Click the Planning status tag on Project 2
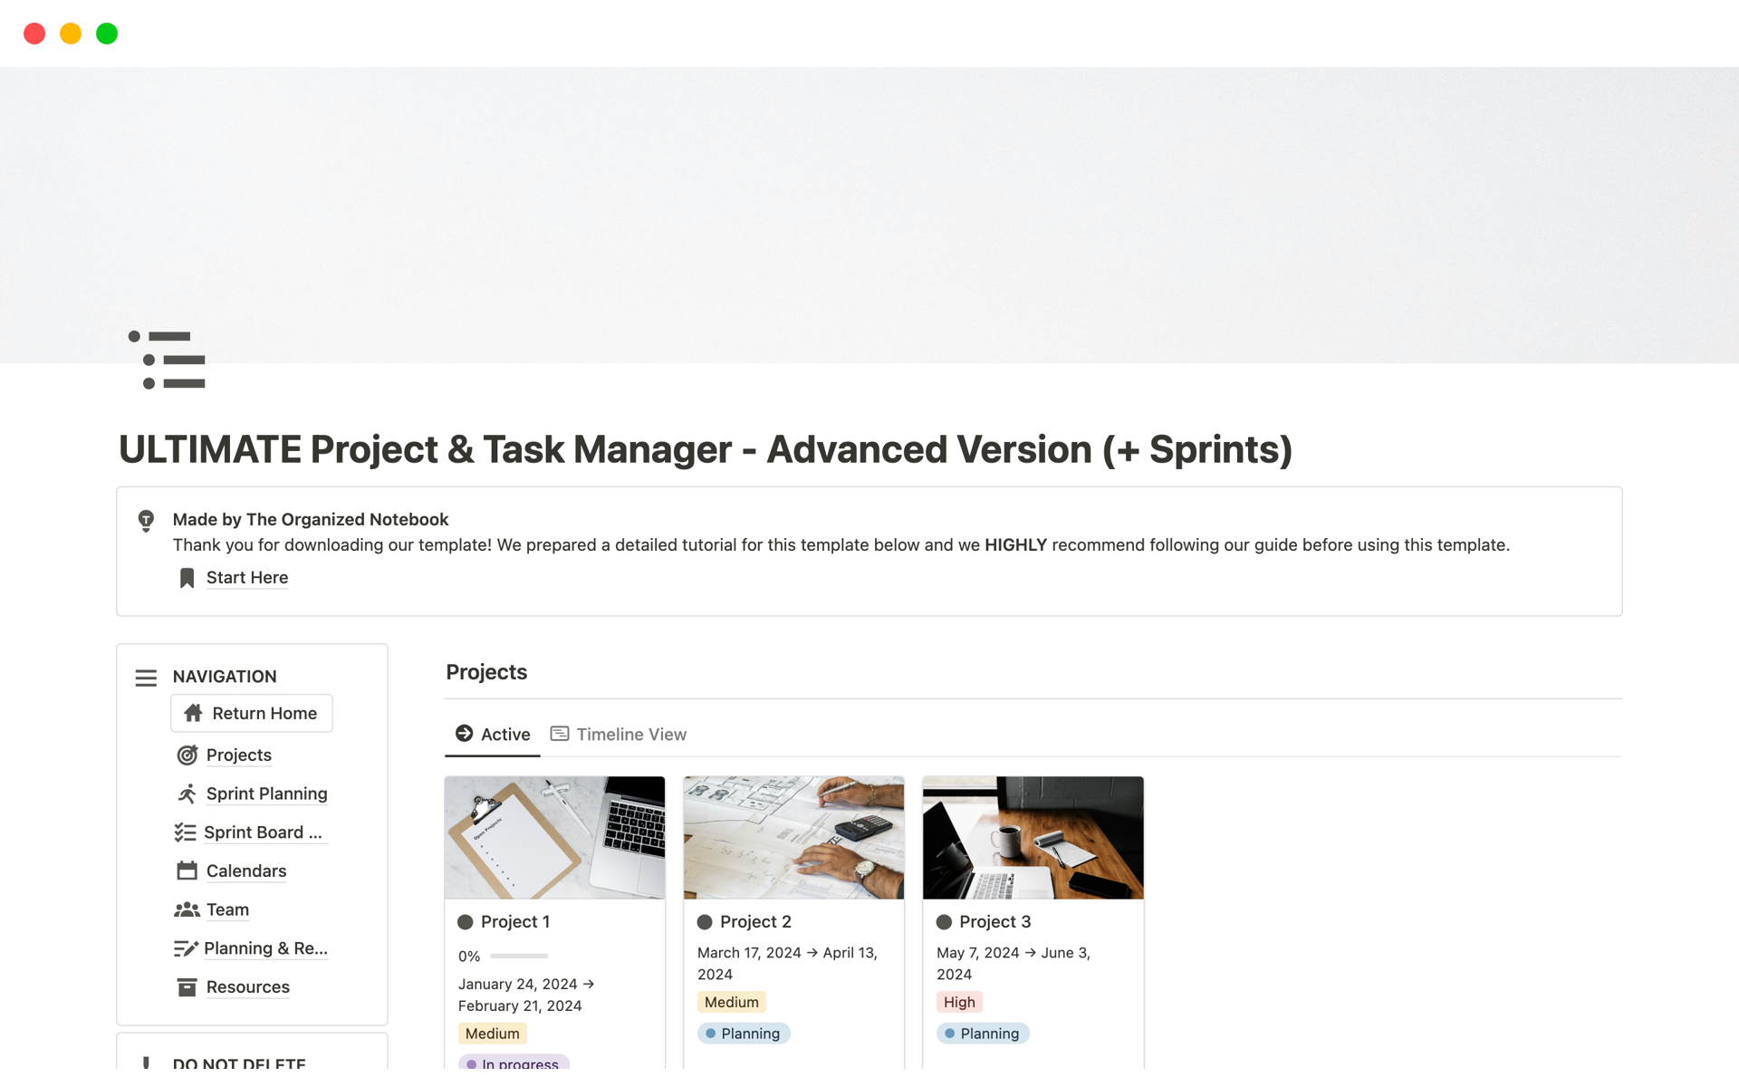 (x=744, y=1034)
